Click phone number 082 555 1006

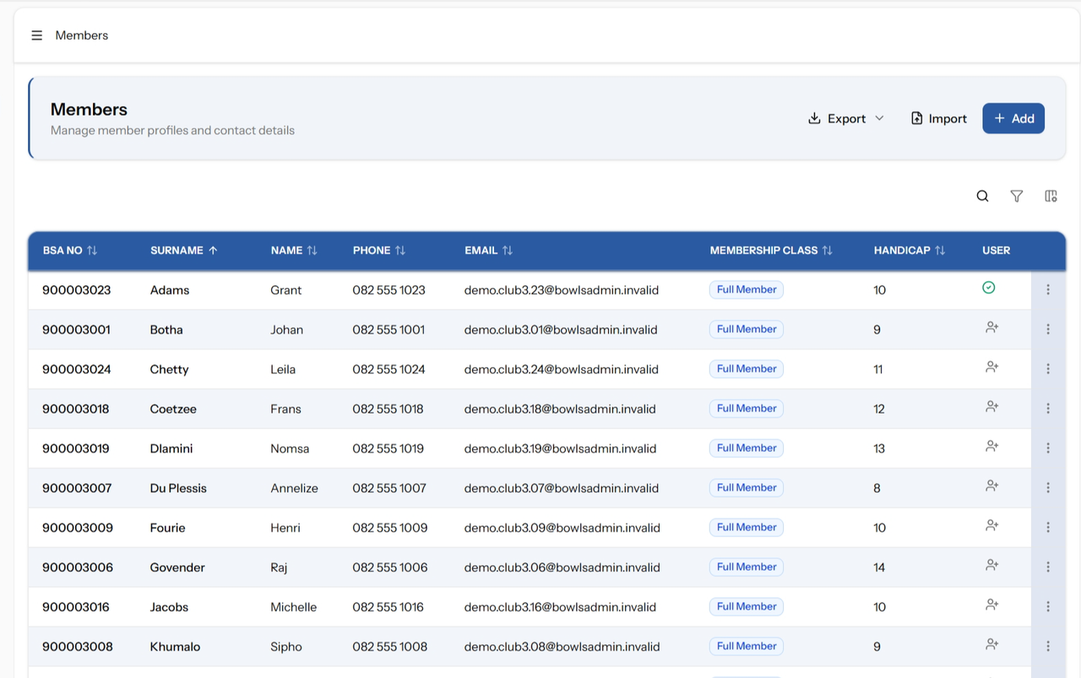pos(390,567)
